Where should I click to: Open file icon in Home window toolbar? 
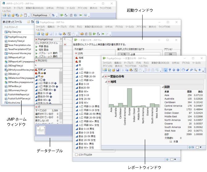coord(13,15)
